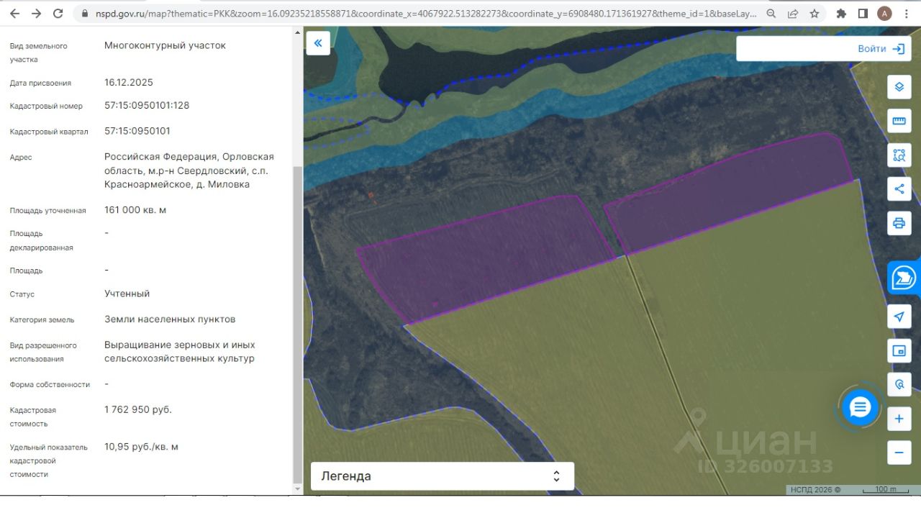
Task: Go forward in browser history
Action: pyautogui.click(x=36, y=14)
